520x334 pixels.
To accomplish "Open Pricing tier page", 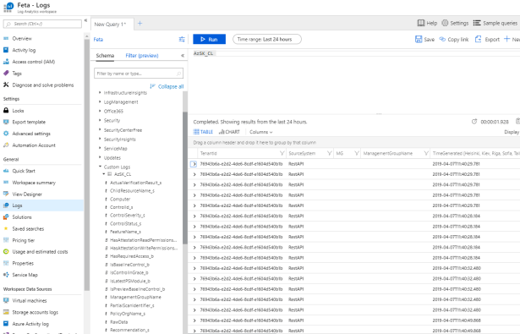I will [x=23, y=240].
